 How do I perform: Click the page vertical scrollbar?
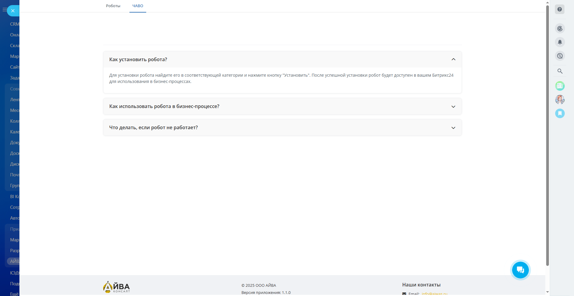pyautogui.click(x=547, y=134)
